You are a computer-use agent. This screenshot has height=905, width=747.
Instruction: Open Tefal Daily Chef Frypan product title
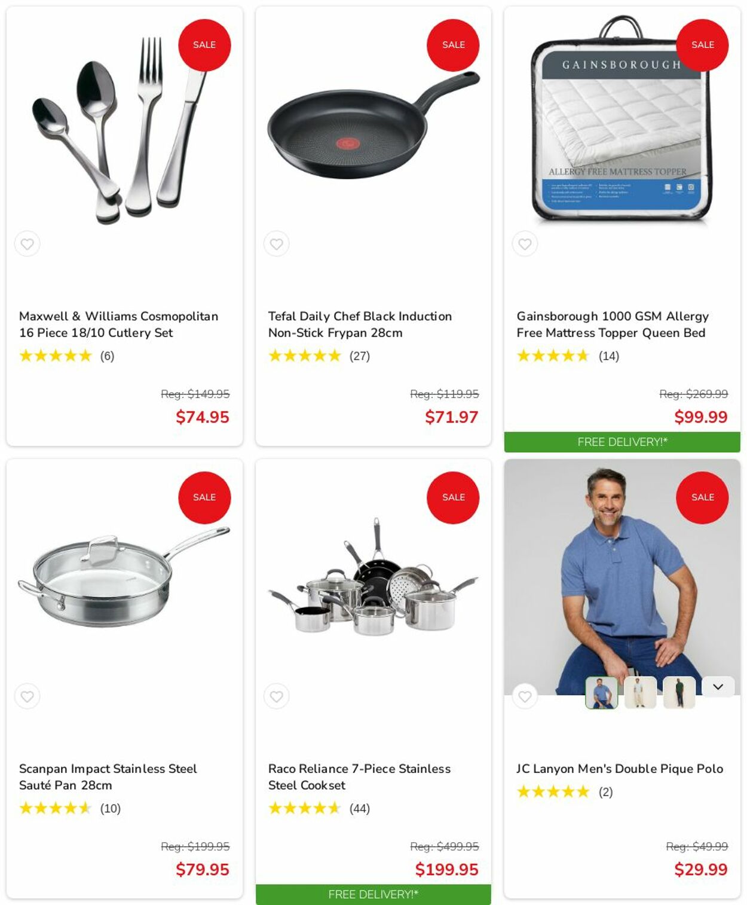click(x=360, y=325)
